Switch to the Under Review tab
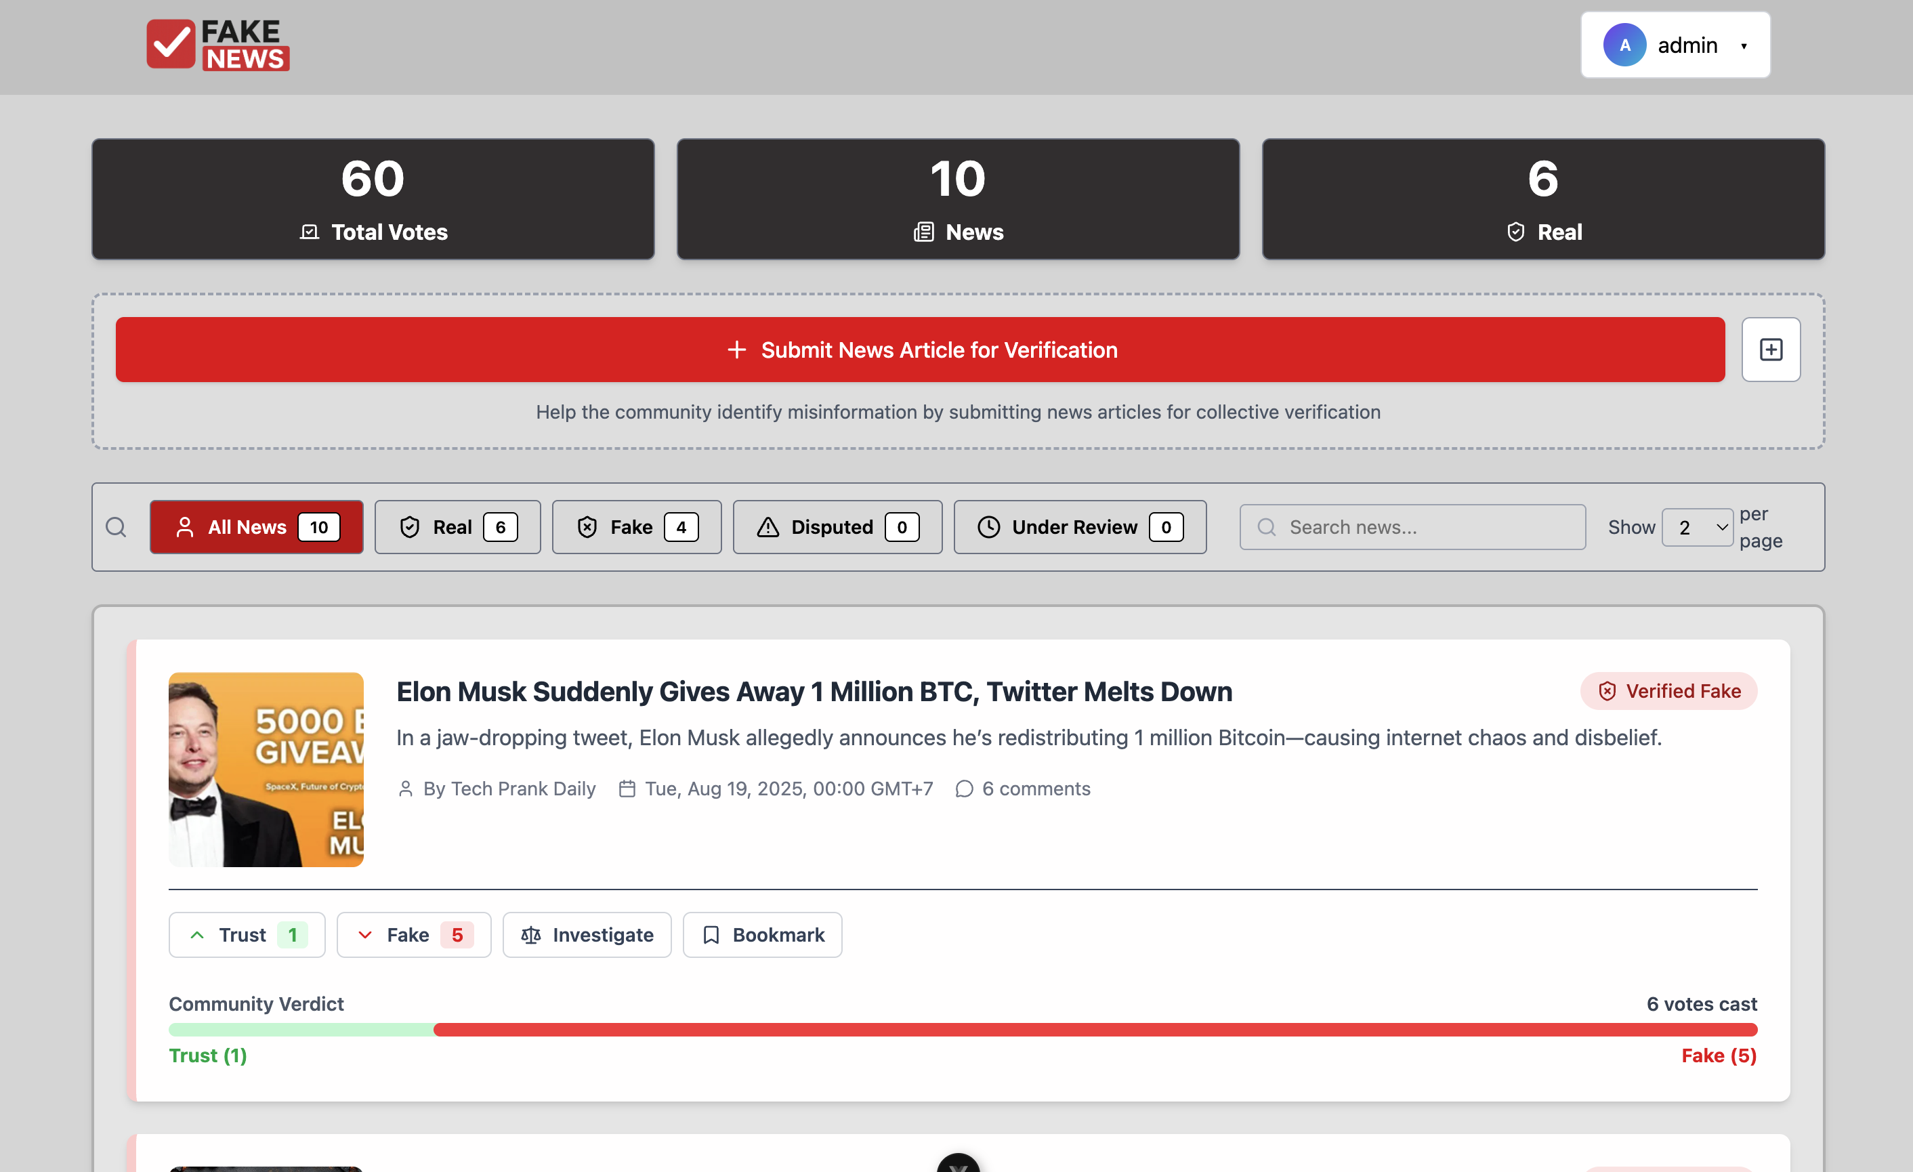The height and width of the screenshot is (1172, 1913). (x=1079, y=526)
